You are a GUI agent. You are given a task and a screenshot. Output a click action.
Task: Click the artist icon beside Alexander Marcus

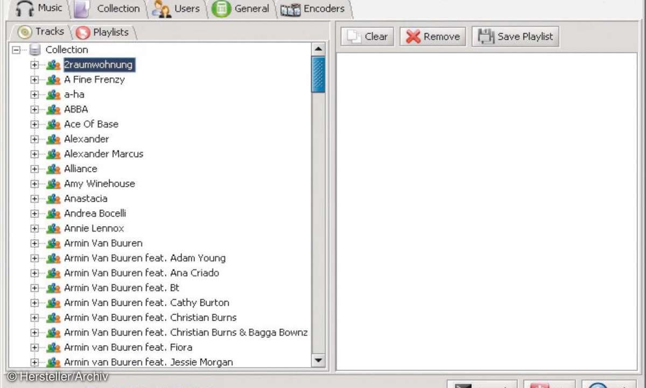(53, 154)
